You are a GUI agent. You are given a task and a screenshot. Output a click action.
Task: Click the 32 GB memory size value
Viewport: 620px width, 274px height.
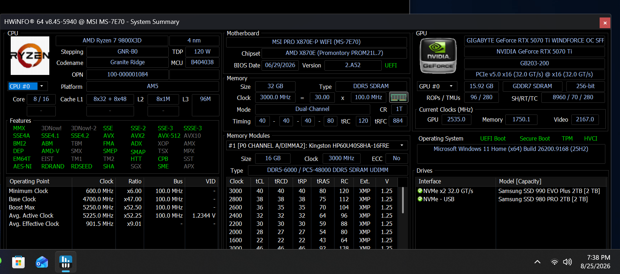[x=275, y=86]
